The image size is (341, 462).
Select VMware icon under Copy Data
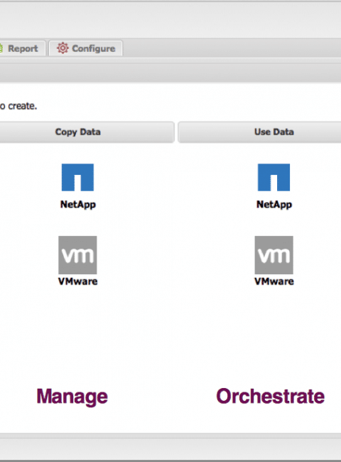[77, 255]
